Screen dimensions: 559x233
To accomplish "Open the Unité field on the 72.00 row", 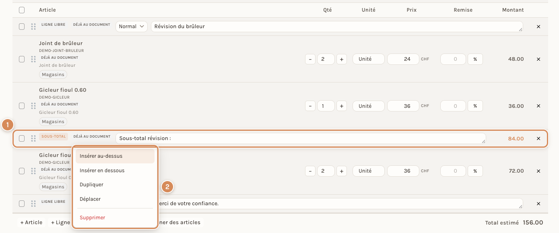I will 369,171.
